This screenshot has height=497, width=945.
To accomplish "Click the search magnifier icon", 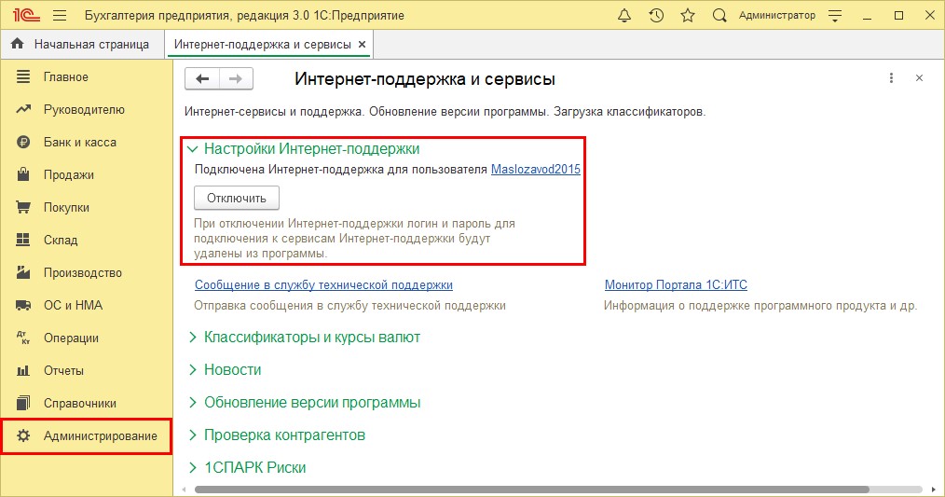I will 719,16.
